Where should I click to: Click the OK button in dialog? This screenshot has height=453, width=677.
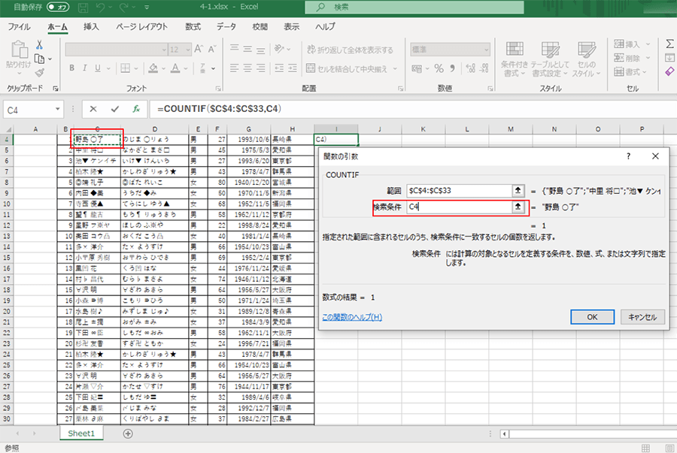pos(592,317)
